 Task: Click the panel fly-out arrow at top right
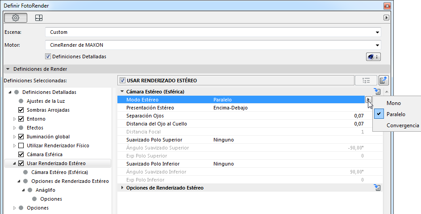(x=386, y=18)
